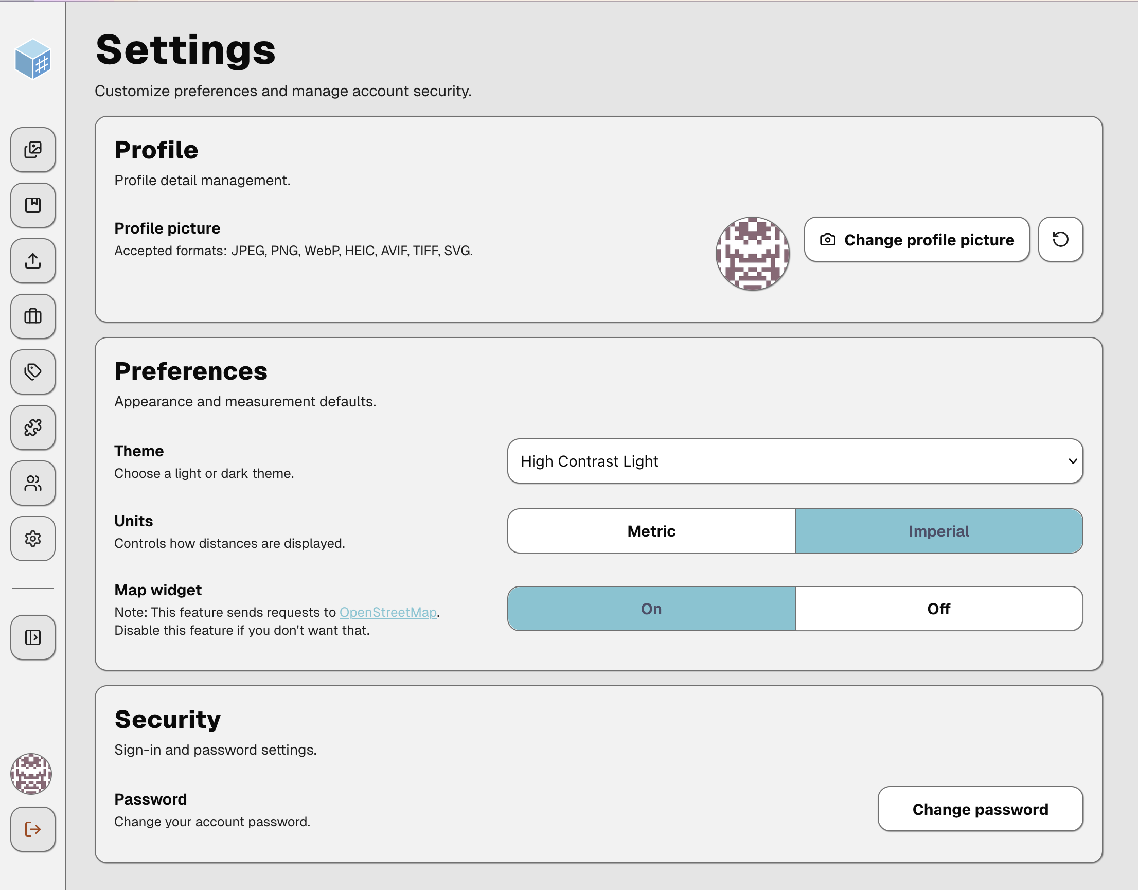Open the plugins puzzle-piece sidebar icon

[33, 428]
